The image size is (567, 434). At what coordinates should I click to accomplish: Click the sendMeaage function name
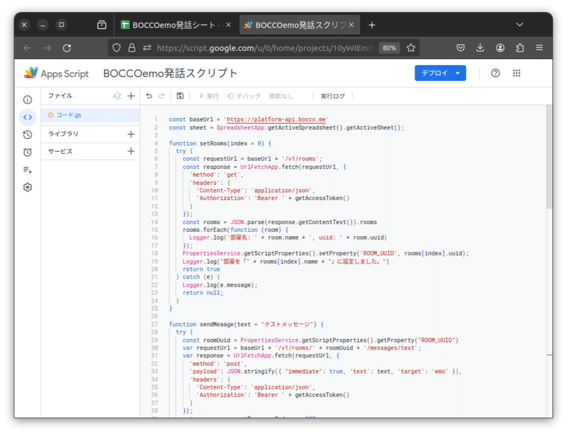[x=217, y=324]
